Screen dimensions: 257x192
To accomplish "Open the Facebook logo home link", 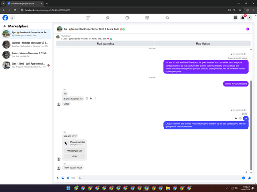I will point(5,18).
